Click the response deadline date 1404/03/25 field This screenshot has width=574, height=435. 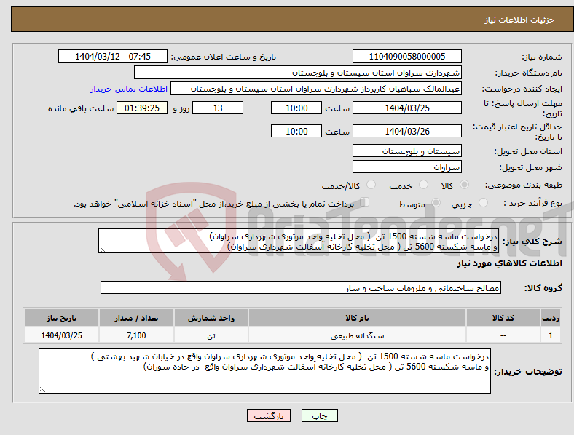(407, 108)
